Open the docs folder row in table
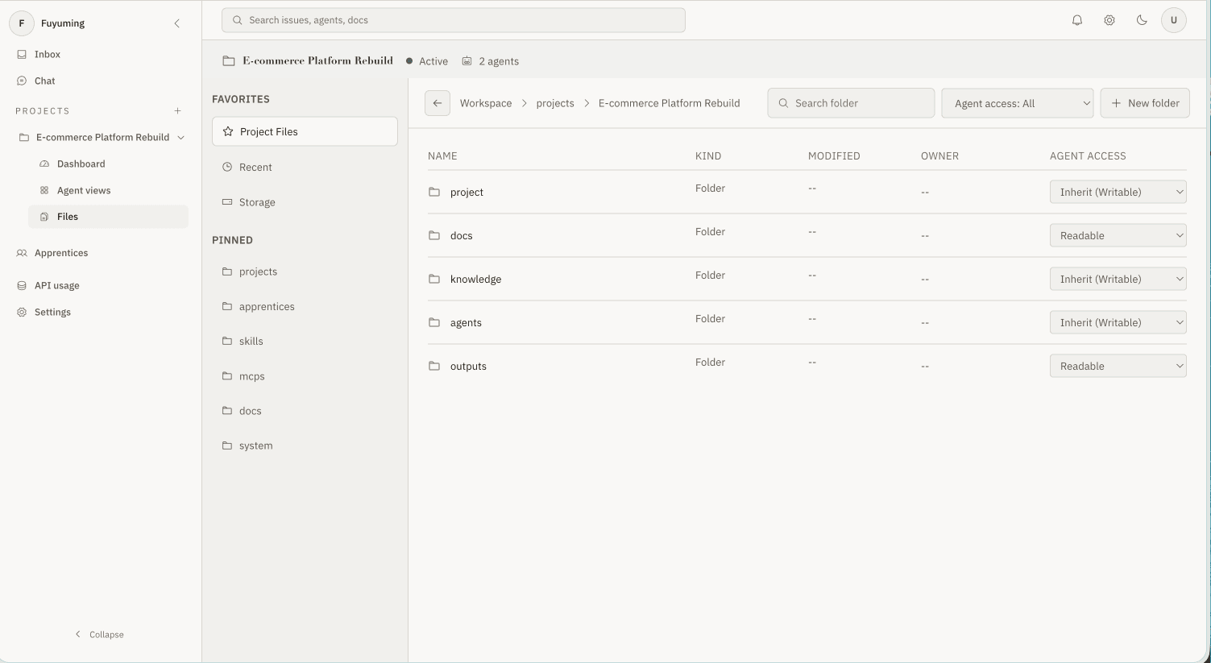 click(x=807, y=235)
